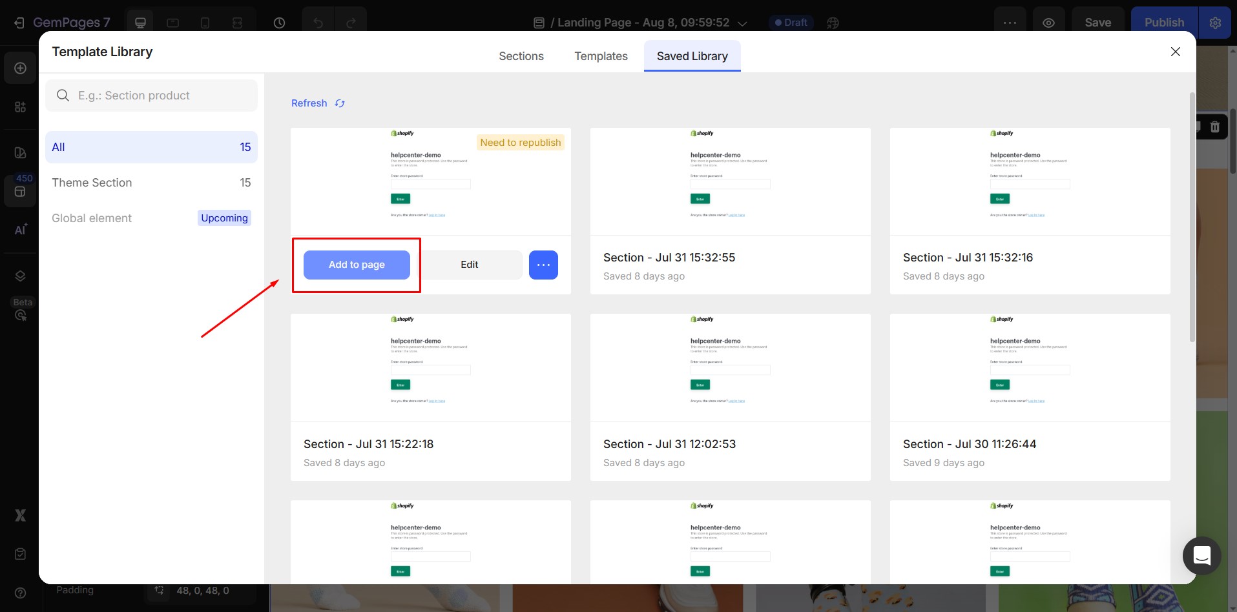Click the version history clock icon
1237x612 pixels.
pyautogui.click(x=279, y=23)
